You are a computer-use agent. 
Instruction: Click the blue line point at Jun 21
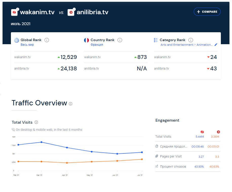click(117, 154)
